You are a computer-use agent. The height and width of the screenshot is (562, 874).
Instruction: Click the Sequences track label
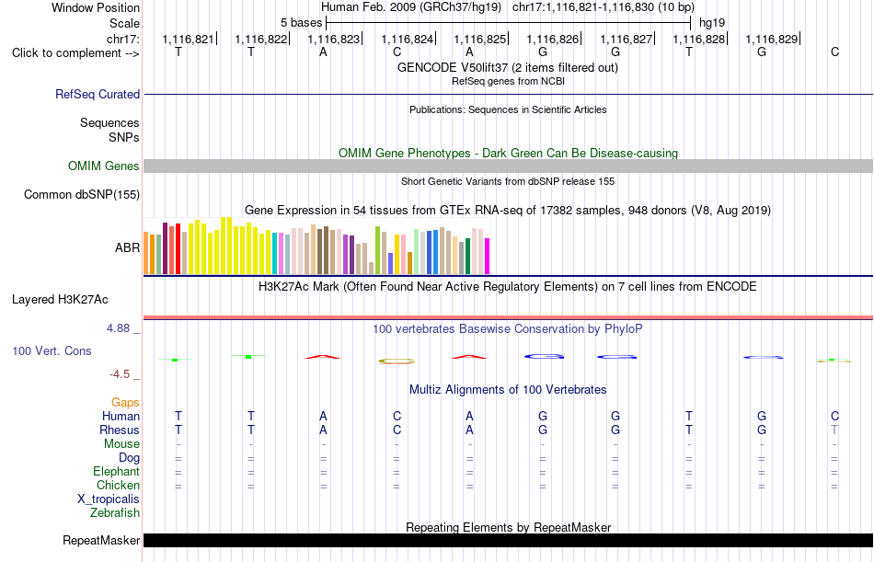(x=109, y=122)
